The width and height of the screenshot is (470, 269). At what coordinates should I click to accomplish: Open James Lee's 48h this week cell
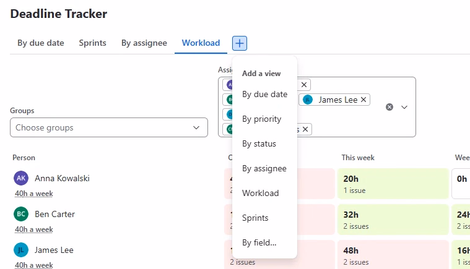[393, 254]
